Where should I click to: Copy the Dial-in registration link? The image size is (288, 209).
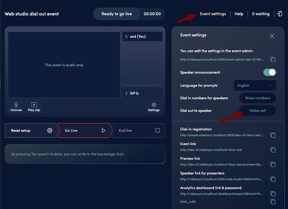click(x=273, y=135)
